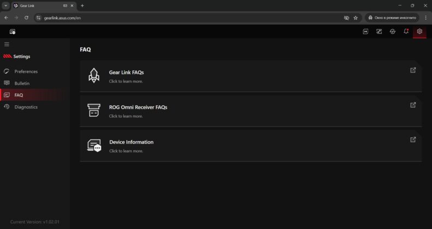Click the receiver icon of ROG Omni Receiver FAQs
Screen dimensions: 432x229
coord(94,110)
